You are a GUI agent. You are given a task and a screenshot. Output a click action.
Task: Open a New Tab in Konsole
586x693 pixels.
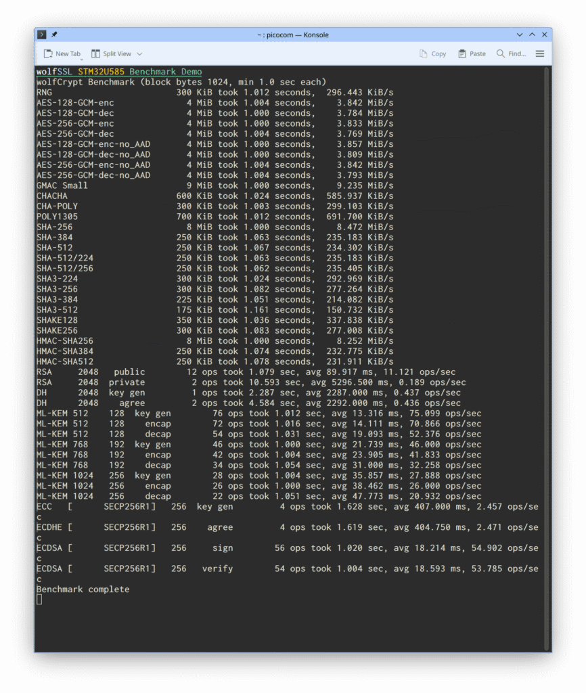[x=62, y=53]
